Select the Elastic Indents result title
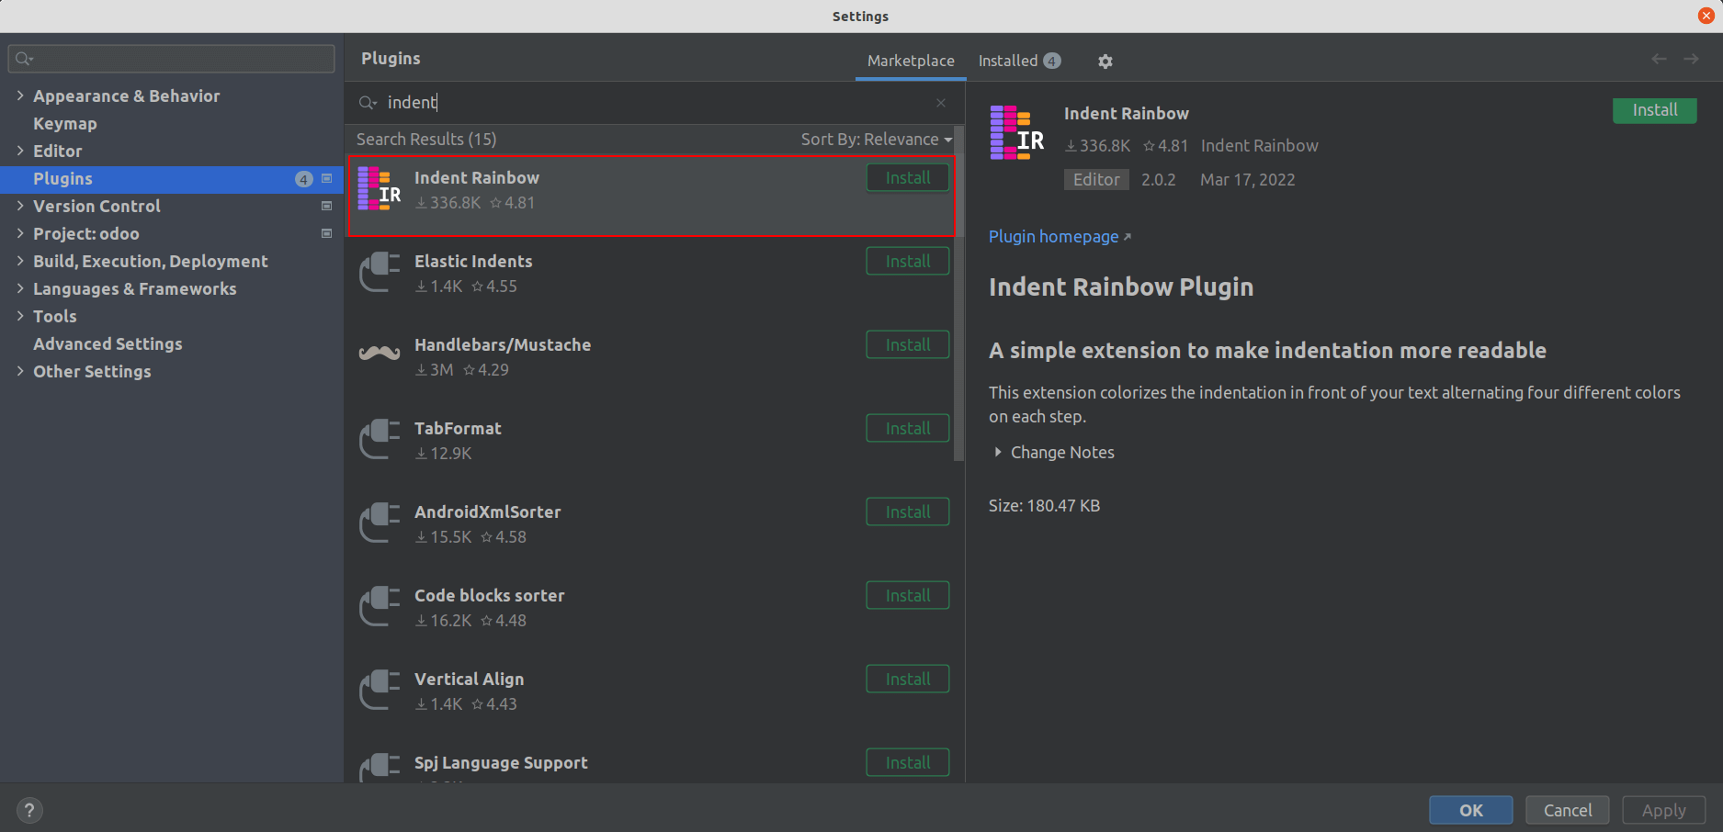Image resolution: width=1723 pixels, height=832 pixels. click(x=473, y=261)
